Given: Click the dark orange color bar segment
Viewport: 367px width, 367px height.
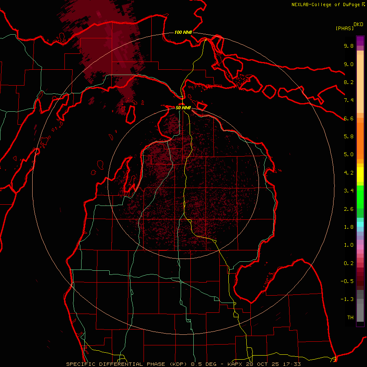Looking at the screenshot, I should (360, 141).
